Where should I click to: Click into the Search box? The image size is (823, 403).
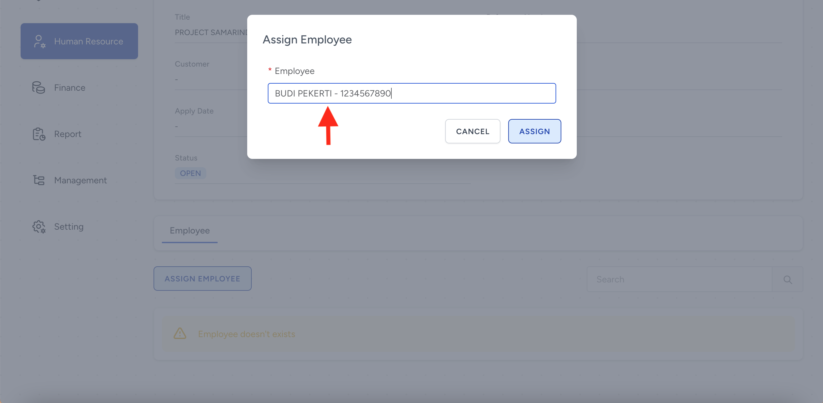point(679,279)
